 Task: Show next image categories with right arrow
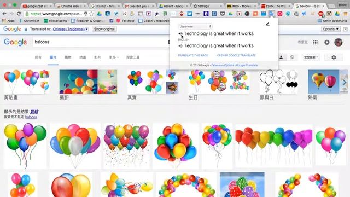[x=344, y=82]
